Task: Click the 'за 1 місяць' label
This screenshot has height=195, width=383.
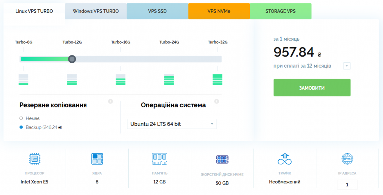Action: tap(286, 39)
